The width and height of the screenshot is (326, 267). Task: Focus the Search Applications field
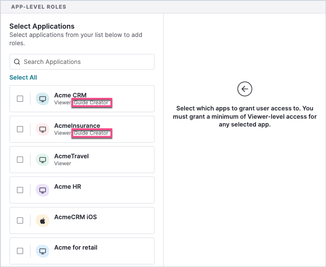82,62
